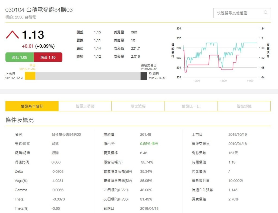Focus the 快速搜尋其他權證 search field
278x213 pixels.
click(242, 13)
